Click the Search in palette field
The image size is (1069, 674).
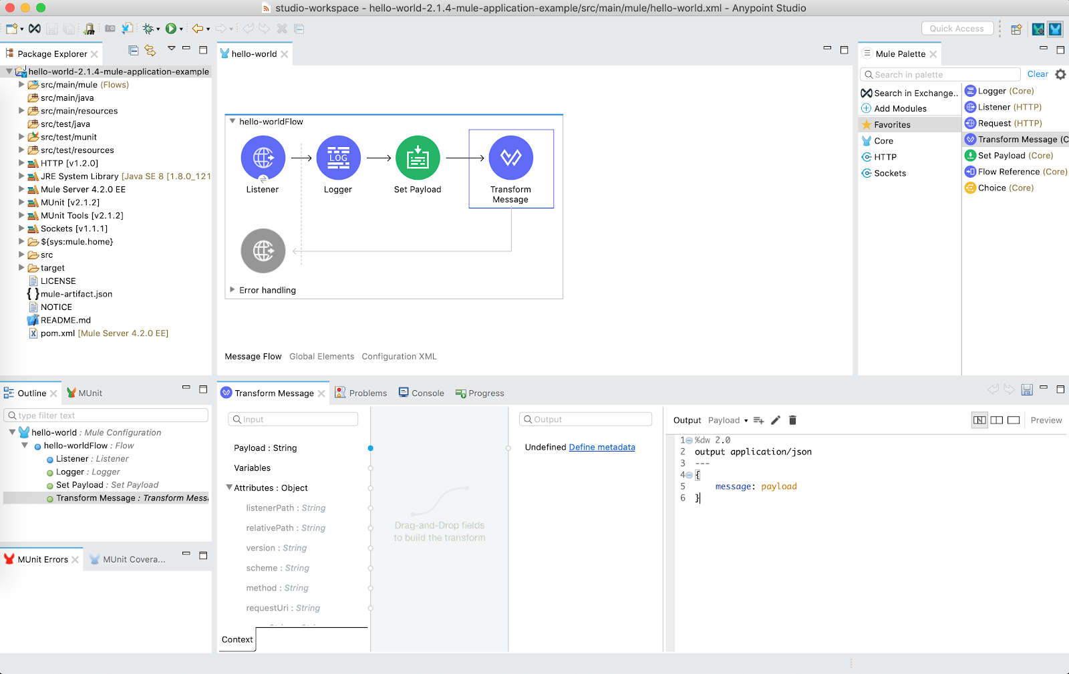click(941, 75)
